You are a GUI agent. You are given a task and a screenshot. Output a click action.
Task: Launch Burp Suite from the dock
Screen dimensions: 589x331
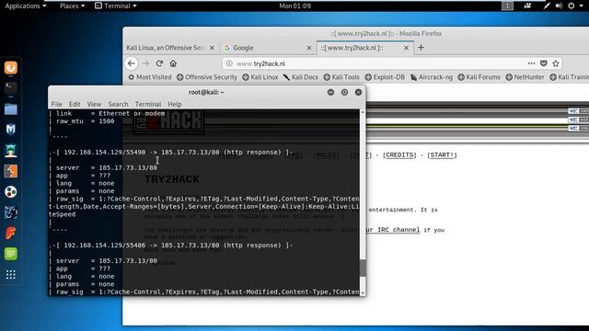tap(11, 171)
